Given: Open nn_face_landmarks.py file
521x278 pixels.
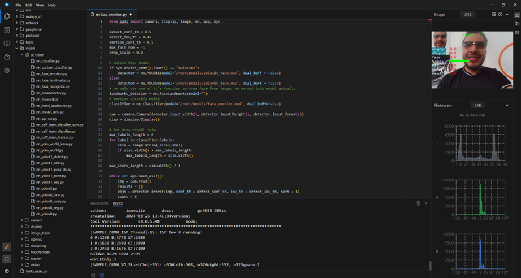Looking at the screenshot, I should pos(53,80).
